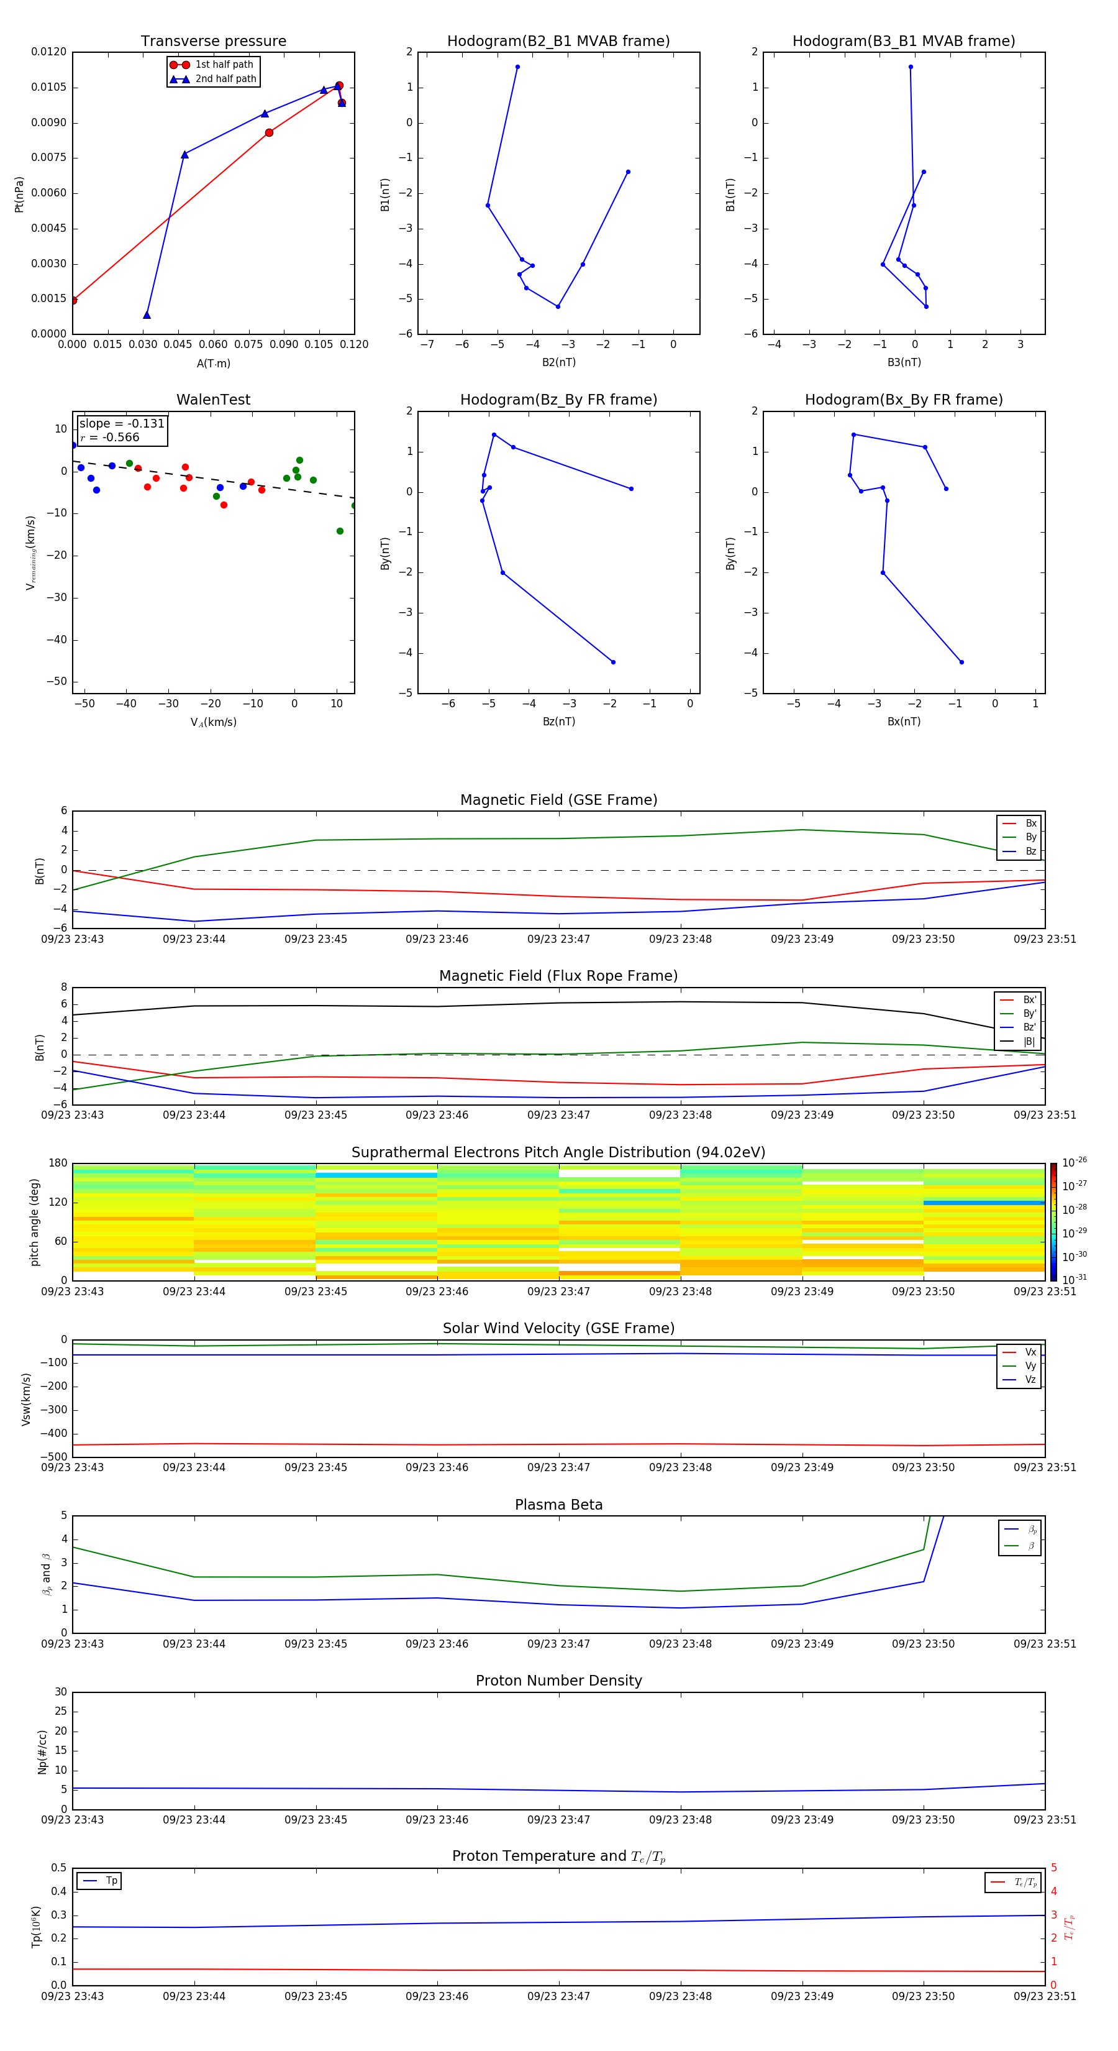Click the Bz' legend entry in Flux Rope panel
The width and height of the screenshot is (1118, 2051).
[1019, 1027]
